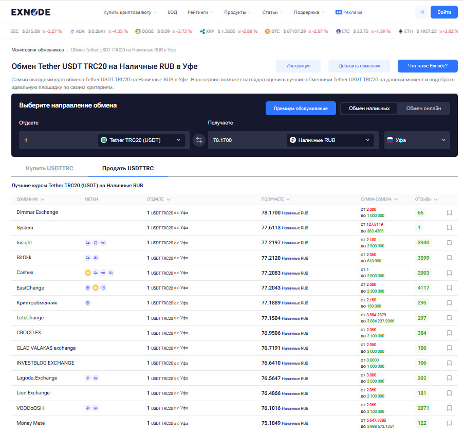The image size is (464, 433).
Task: Sort by the СУММА ОБМЕНА column header
Action: coord(379,200)
